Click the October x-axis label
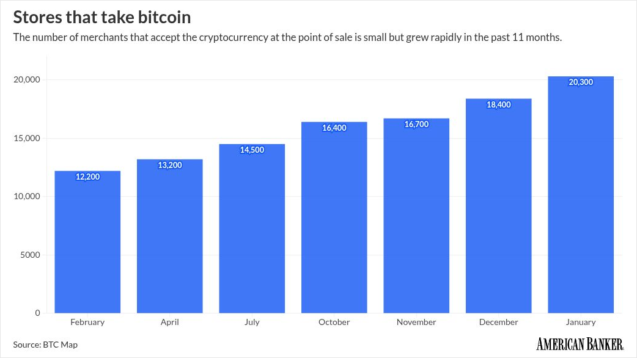Viewport: 637px width, 358px height. (334, 322)
